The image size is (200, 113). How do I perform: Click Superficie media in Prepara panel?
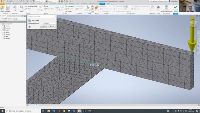click(31, 6)
